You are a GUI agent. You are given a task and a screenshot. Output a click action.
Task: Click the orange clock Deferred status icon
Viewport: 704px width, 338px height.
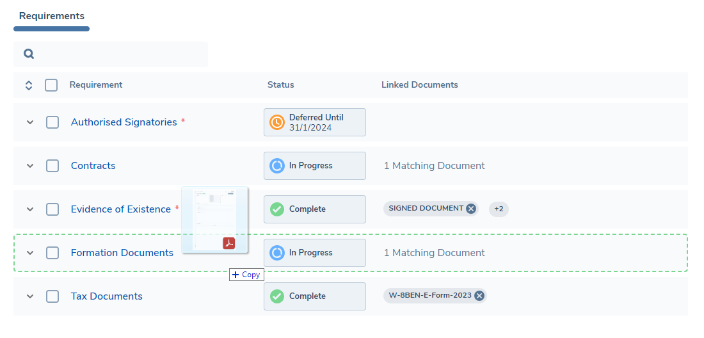277,122
